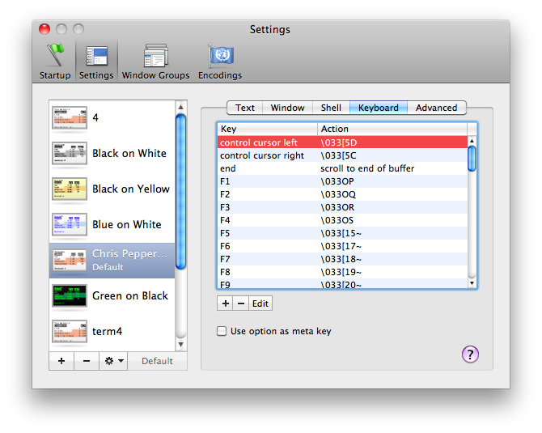Select the F8 key mapping
Viewport: 542px width, 433px height.
coord(342,272)
